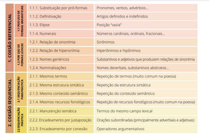
Task: Click the '2.2 Sequenciação frástica' label
Action: click(x=21, y=119)
